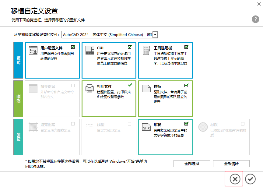Open help with the question mark icon
The width and height of the screenshot is (263, 187).
click(255, 19)
